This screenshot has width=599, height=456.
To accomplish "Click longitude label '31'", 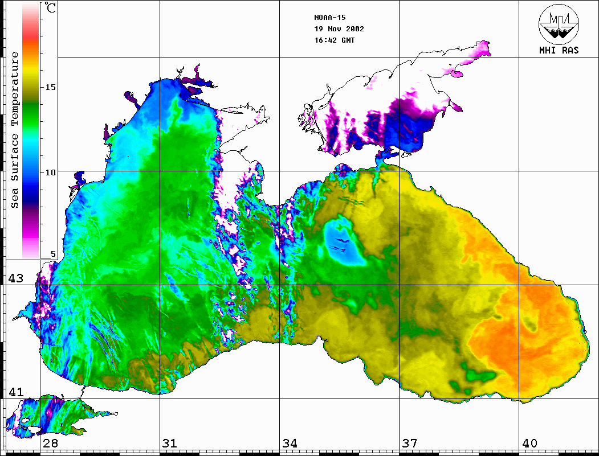I will click(170, 443).
